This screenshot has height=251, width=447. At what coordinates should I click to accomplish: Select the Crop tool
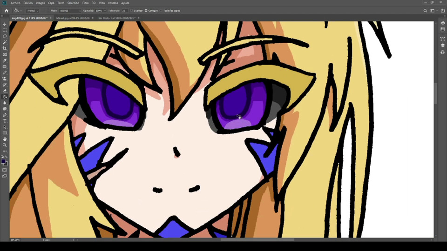tap(5, 48)
